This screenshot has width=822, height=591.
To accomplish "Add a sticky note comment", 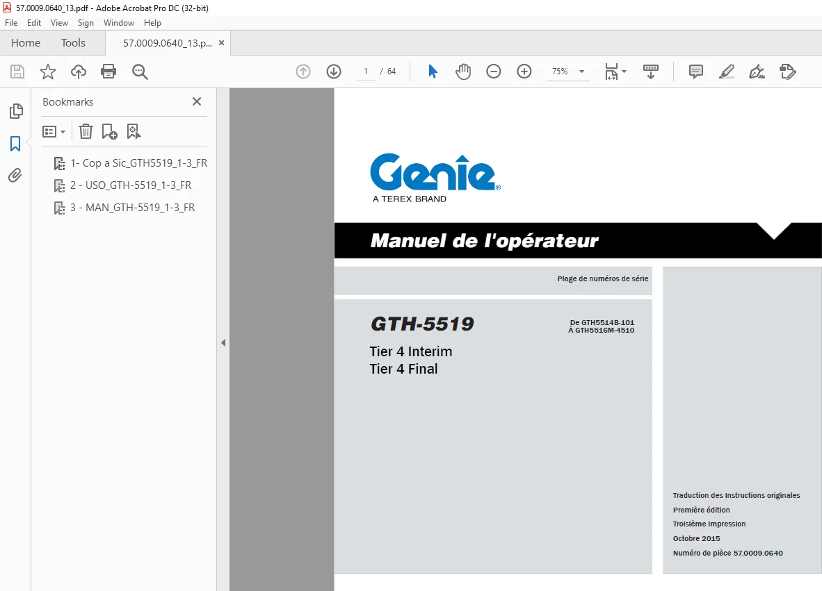I will point(695,72).
